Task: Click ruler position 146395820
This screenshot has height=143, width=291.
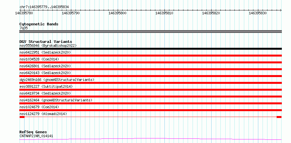Action: point(211,13)
